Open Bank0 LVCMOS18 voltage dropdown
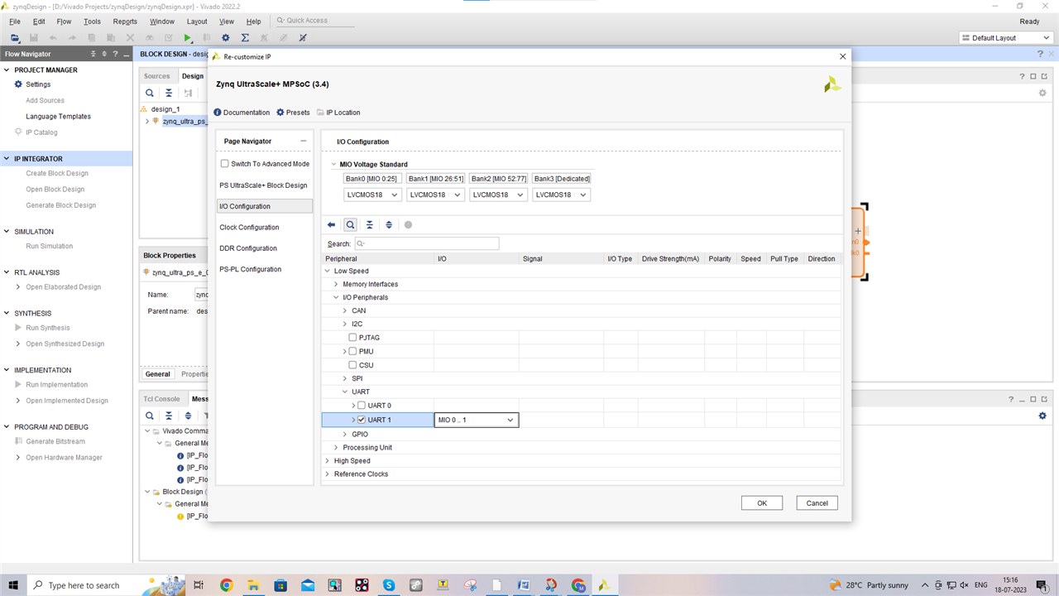This screenshot has height=596, width=1059. [x=372, y=195]
